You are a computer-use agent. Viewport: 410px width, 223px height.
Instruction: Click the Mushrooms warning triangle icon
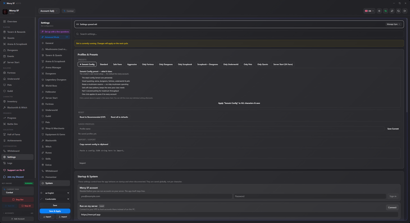(43, 49)
